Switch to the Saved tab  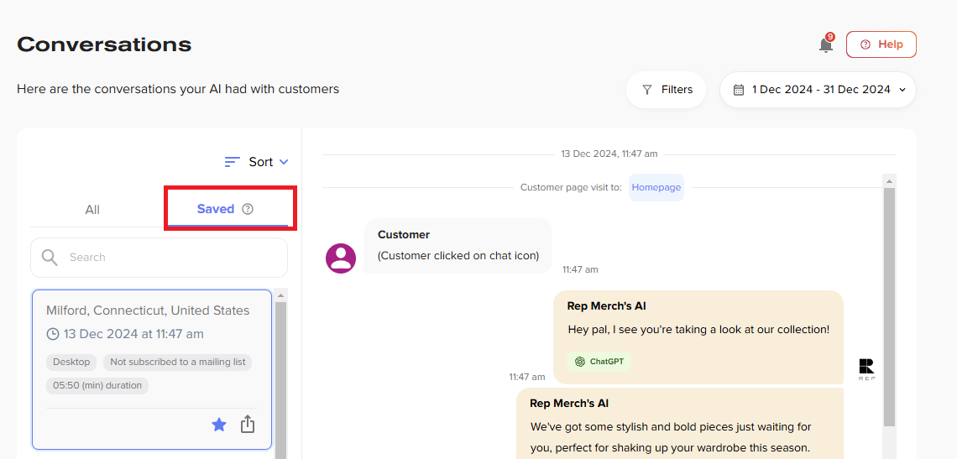[x=224, y=209]
